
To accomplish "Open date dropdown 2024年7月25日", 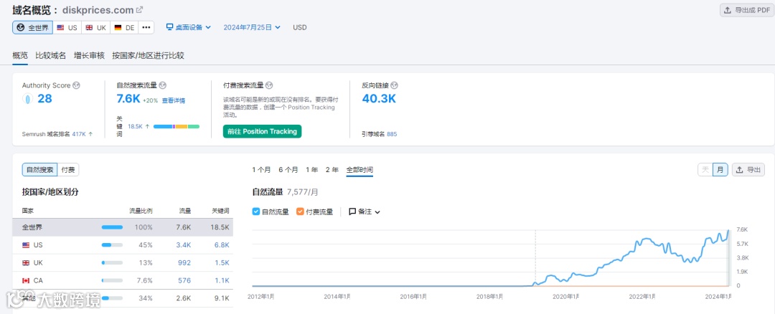I will pos(252,27).
